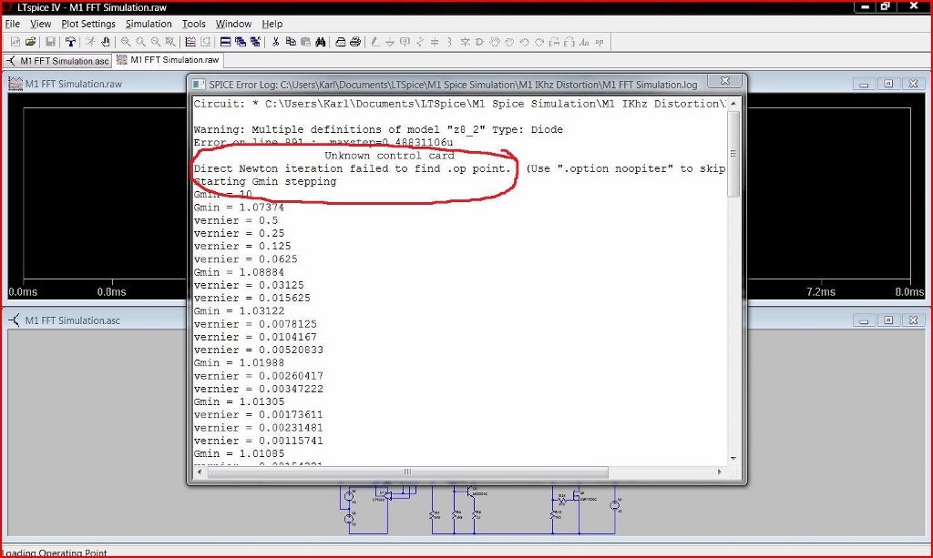The height and width of the screenshot is (558, 933).
Task: Click the error log scroll-left arrow
Action: click(x=200, y=472)
